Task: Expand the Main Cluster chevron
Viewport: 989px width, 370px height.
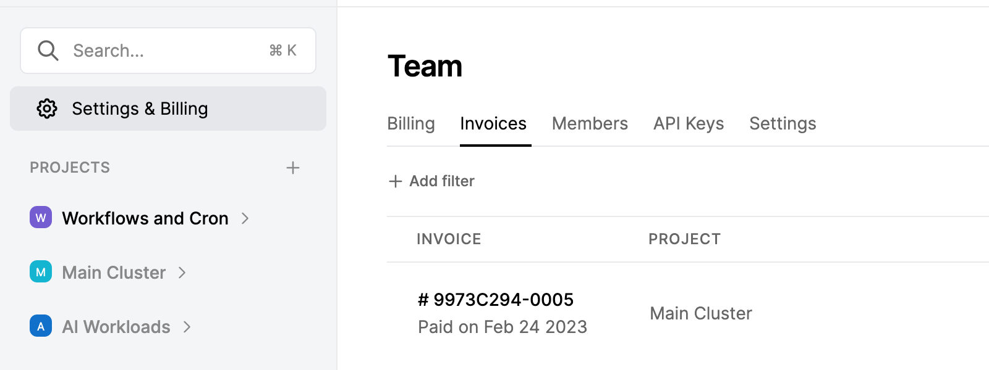Action: [x=182, y=273]
